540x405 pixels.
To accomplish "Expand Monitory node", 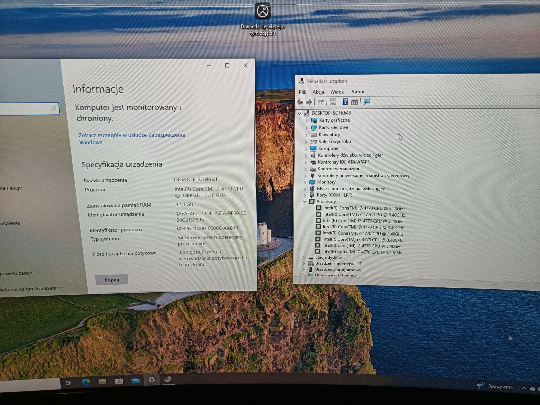I will pos(305,182).
